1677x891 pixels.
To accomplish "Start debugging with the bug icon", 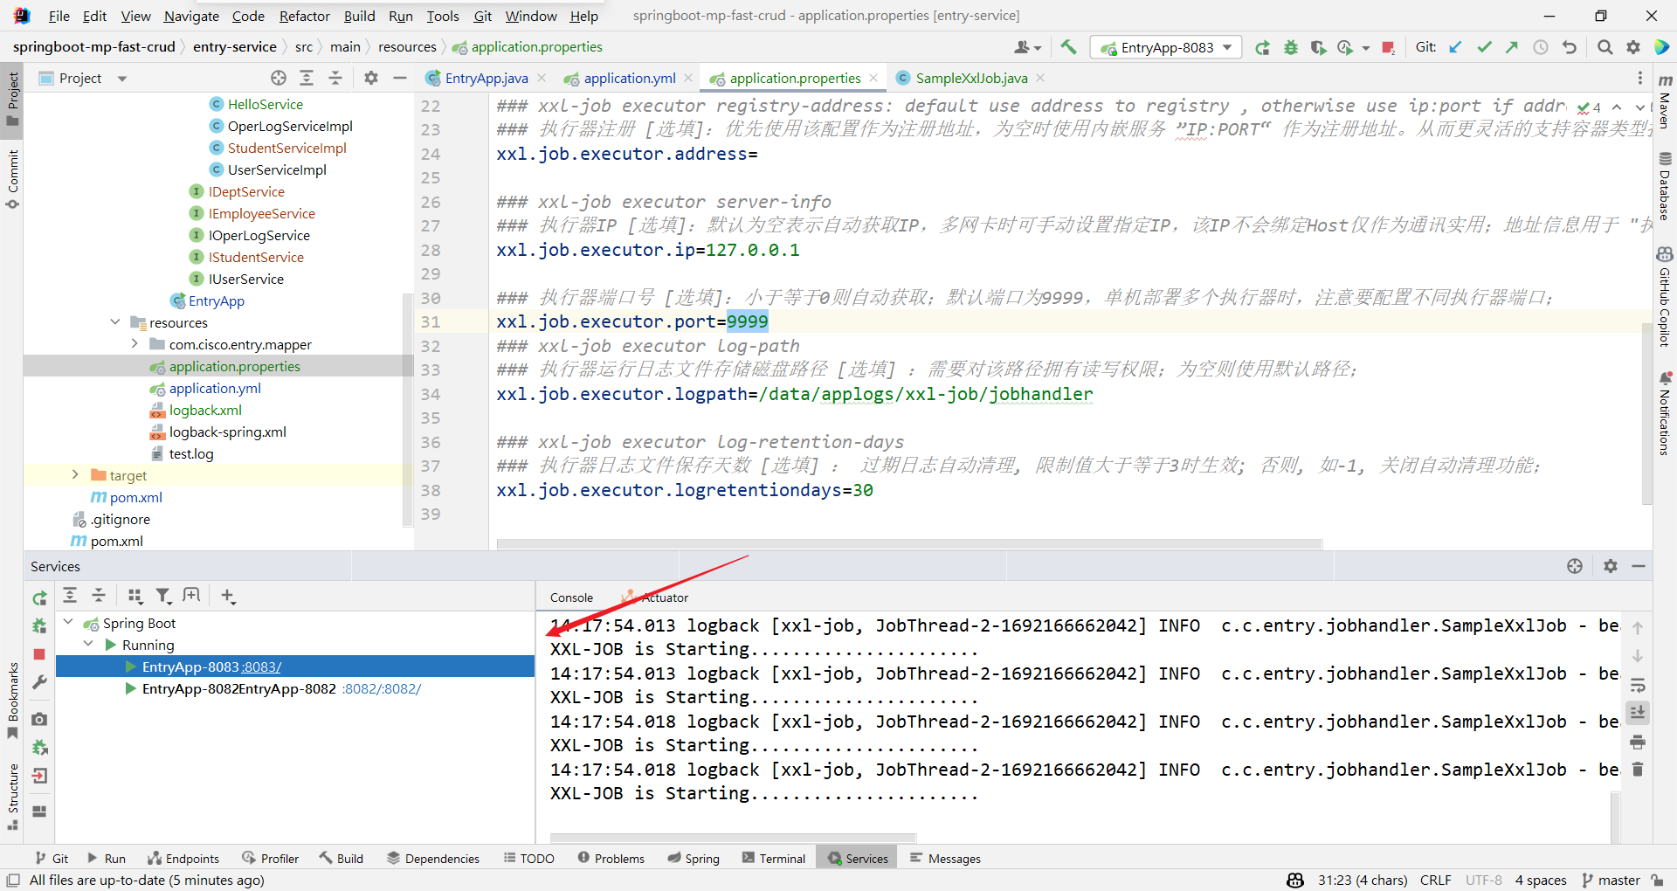I will click(x=1290, y=47).
